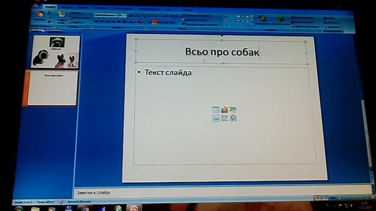Insert media clip via the placeholder icon
Screen dimensions: 376x211
tap(233, 118)
